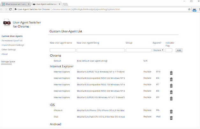Select the MSIE 8.0 user-agent string
200x129 pixels.
(101, 91)
